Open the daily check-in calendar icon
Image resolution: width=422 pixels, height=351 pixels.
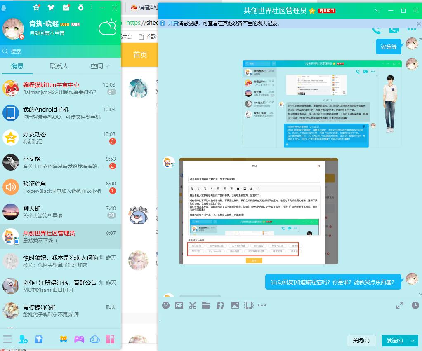tap(66, 7)
